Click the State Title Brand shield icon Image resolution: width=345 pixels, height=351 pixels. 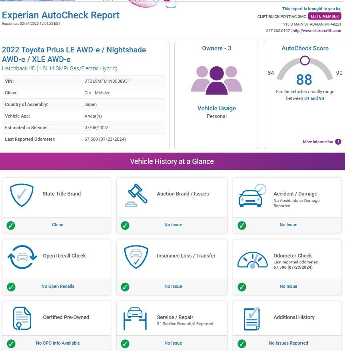(x=22, y=195)
